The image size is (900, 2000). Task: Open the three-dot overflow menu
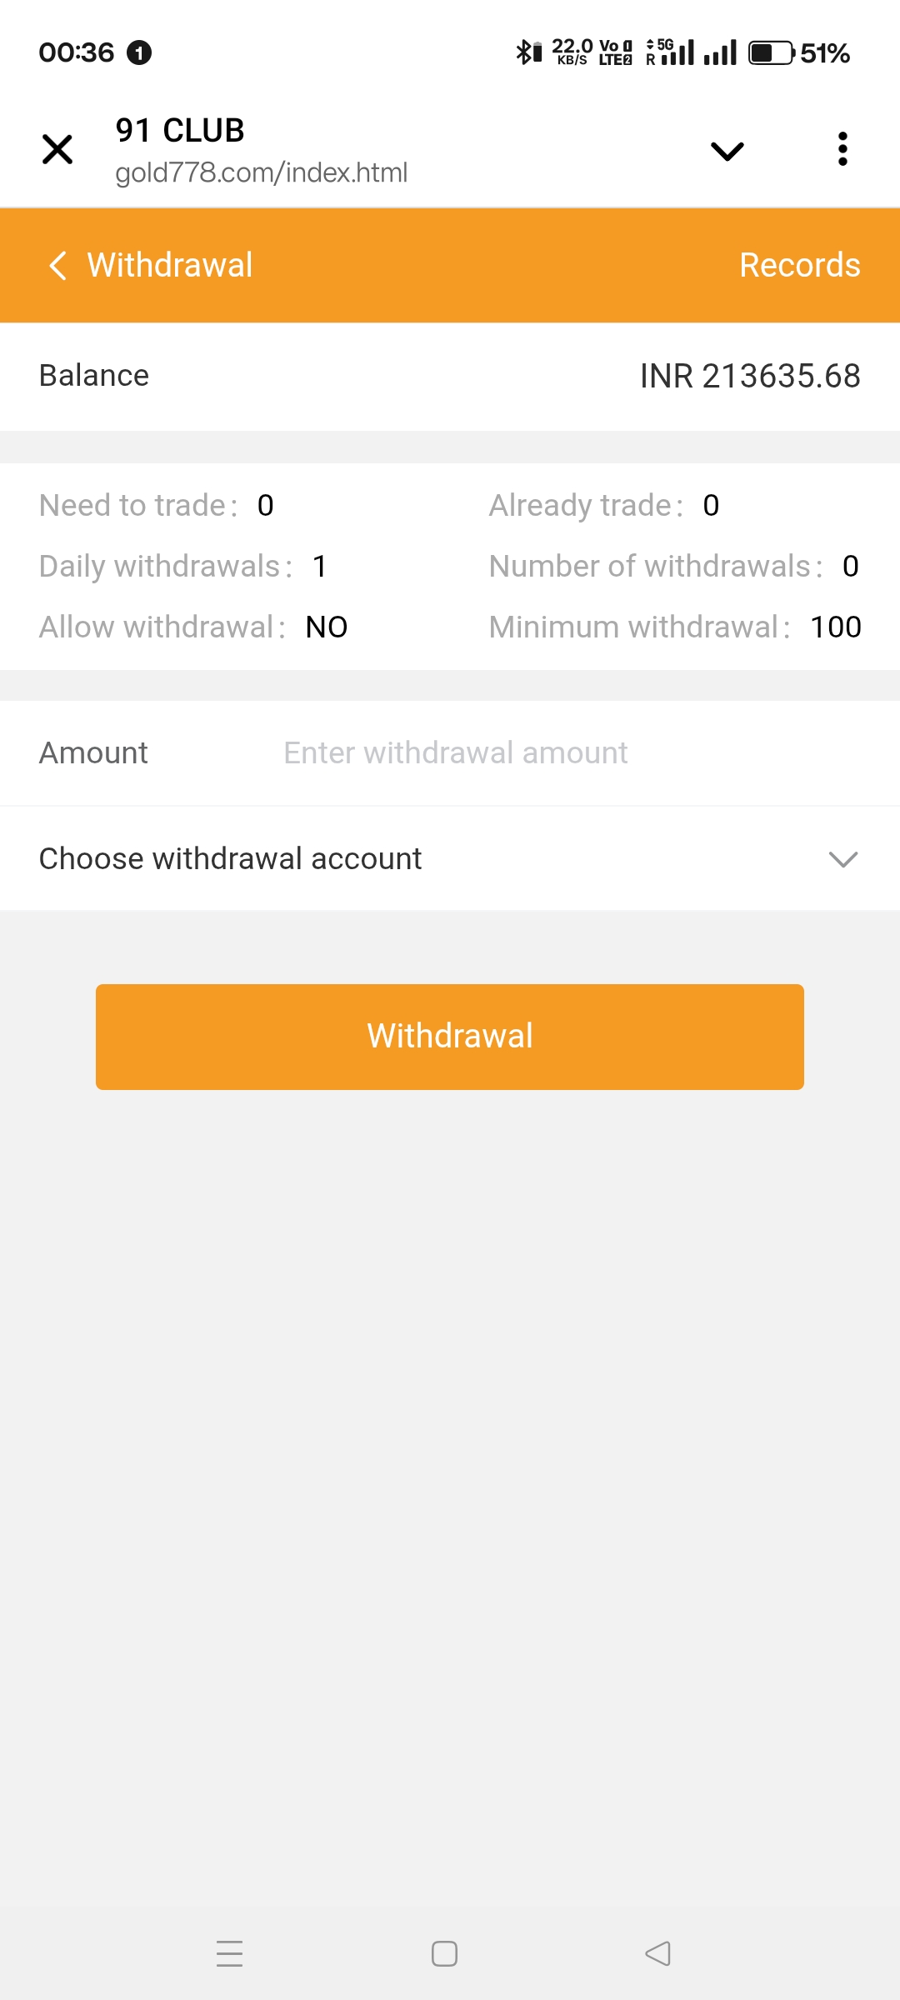(x=842, y=150)
